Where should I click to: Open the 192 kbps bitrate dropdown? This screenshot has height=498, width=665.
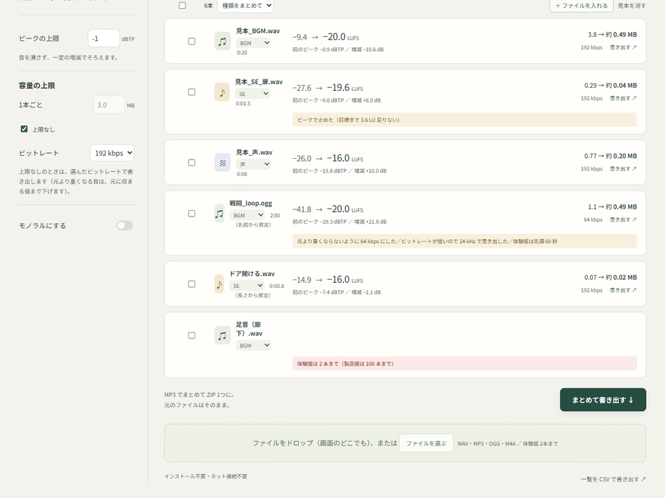point(112,153)
